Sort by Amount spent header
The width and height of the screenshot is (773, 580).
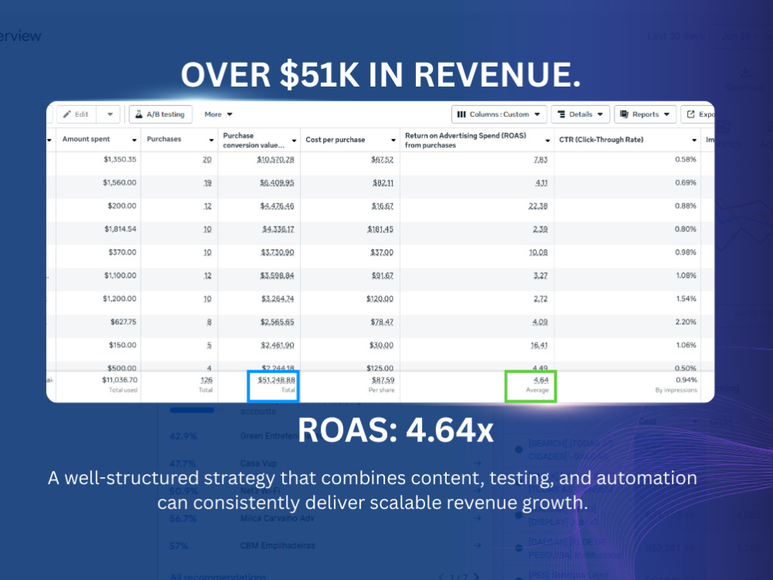87,139
